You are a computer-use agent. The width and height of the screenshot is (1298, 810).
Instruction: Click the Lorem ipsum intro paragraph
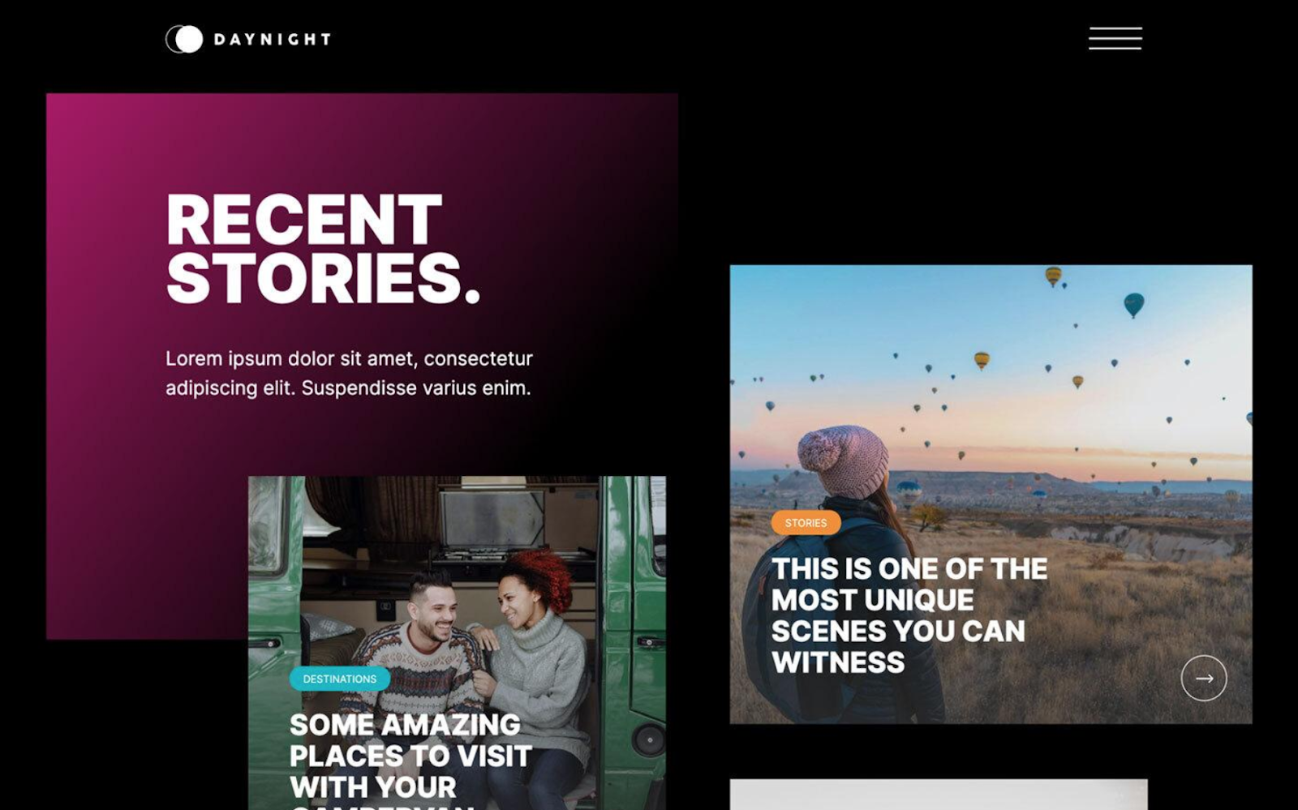point(349,373)
